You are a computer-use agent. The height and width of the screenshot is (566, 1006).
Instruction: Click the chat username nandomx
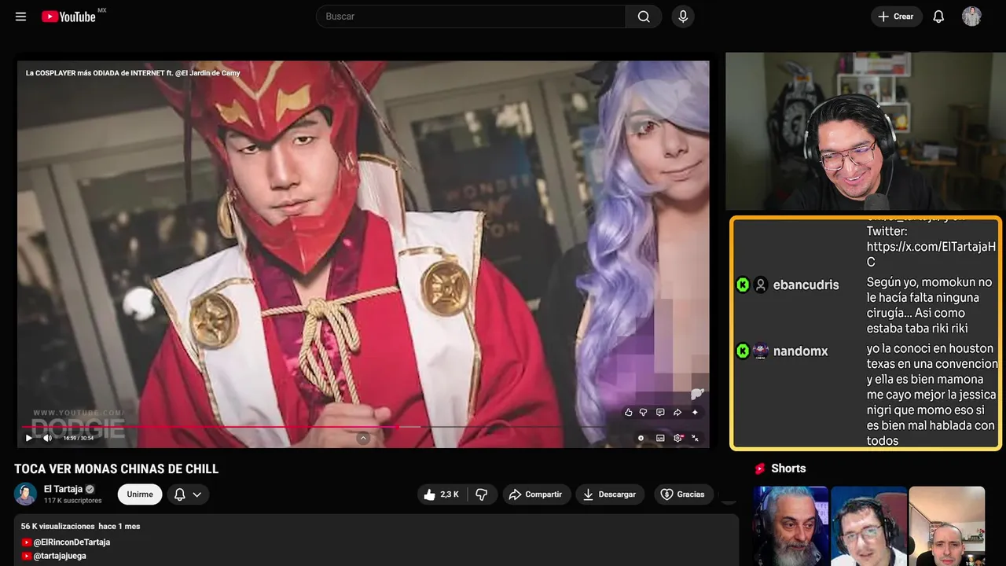pos(800,351)
